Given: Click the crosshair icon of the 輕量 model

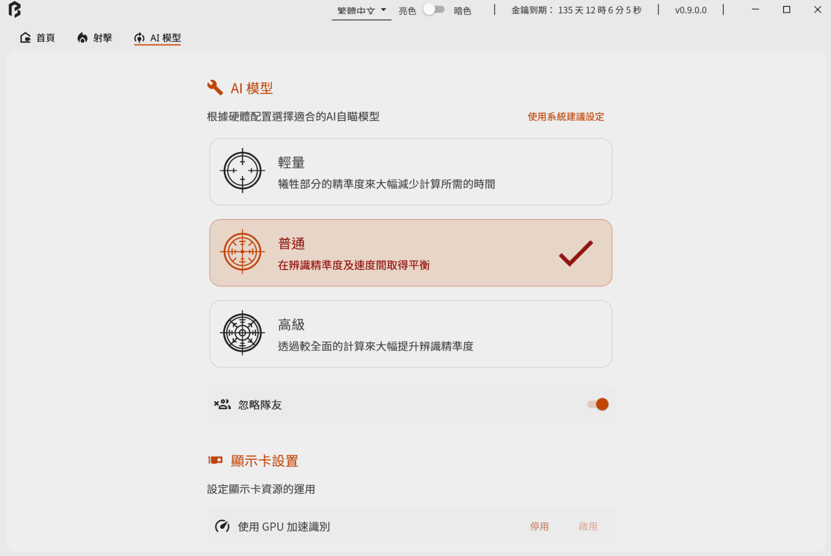Looking at the screenshot, I should (243, 171).
